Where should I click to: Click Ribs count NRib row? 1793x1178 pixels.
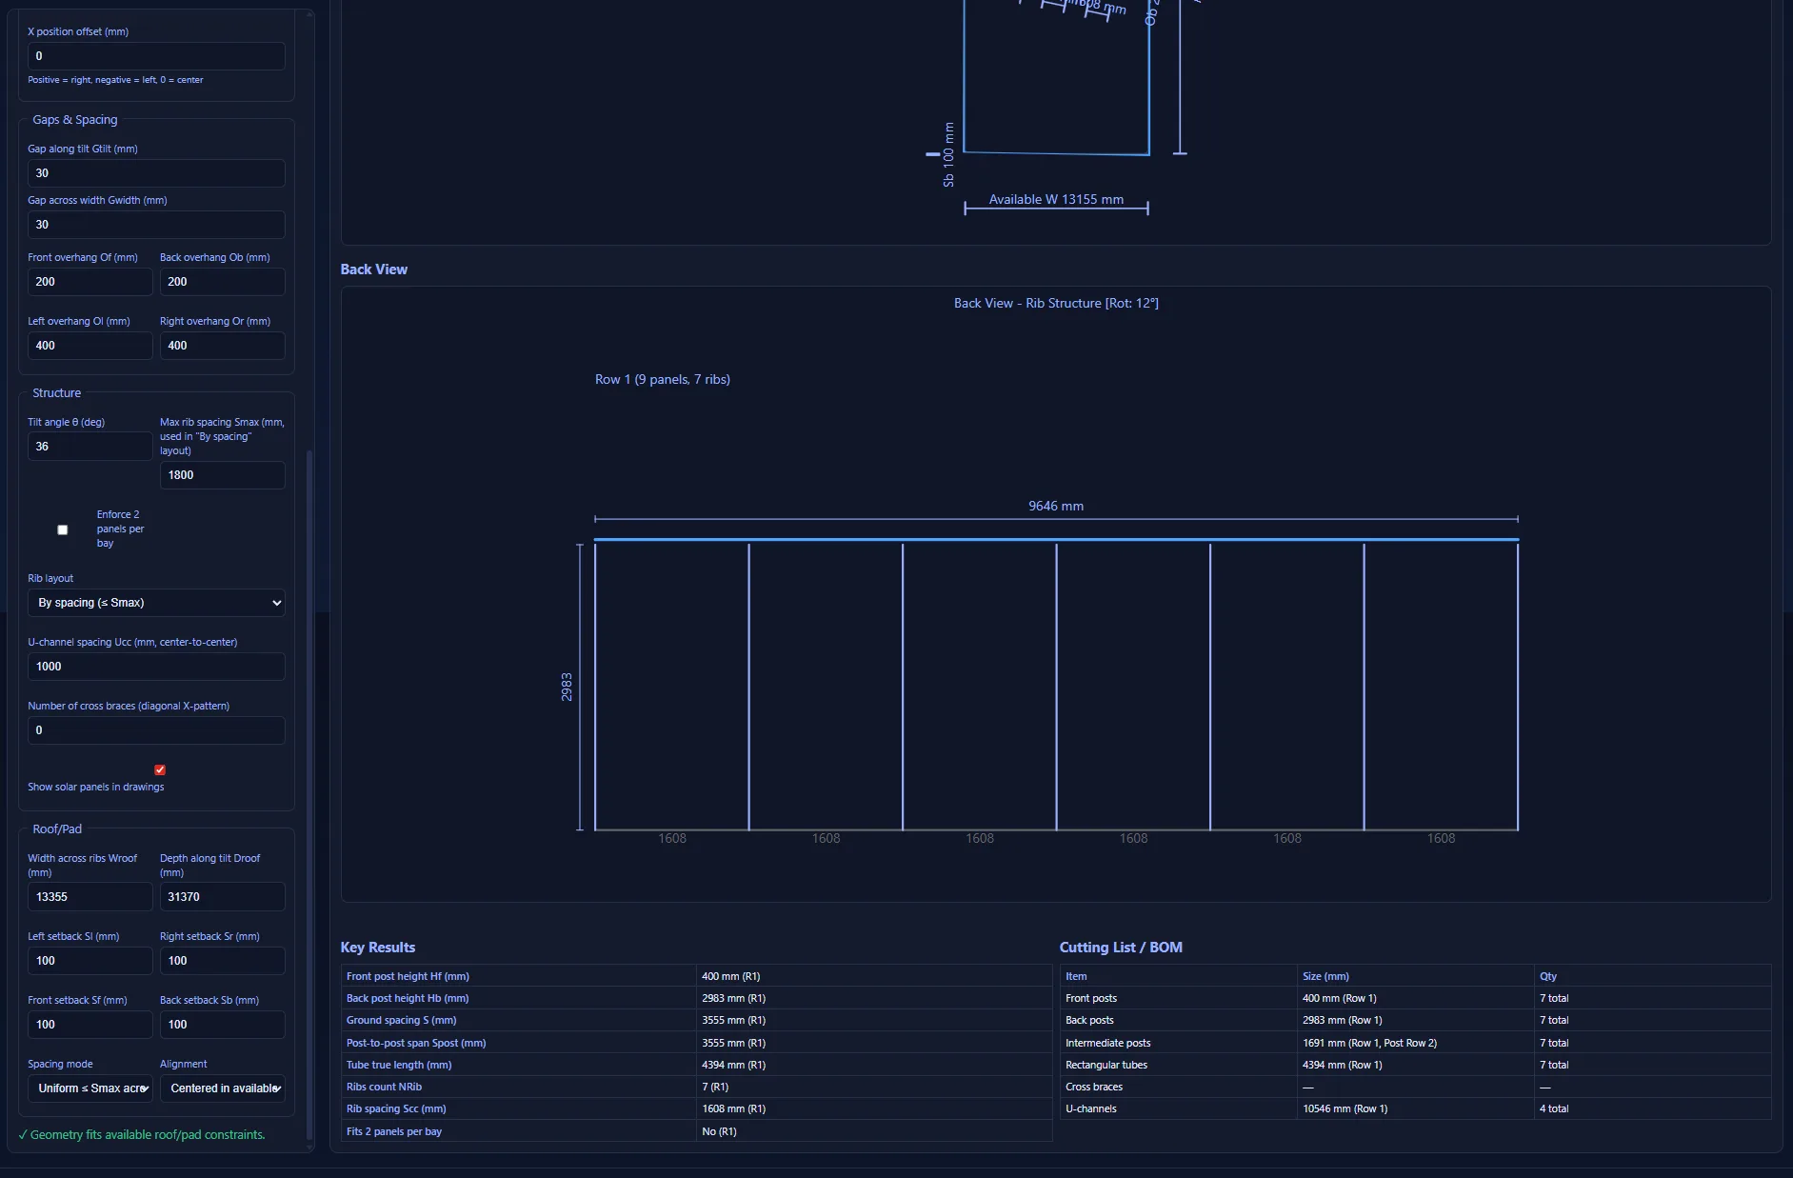[696, 1087]
